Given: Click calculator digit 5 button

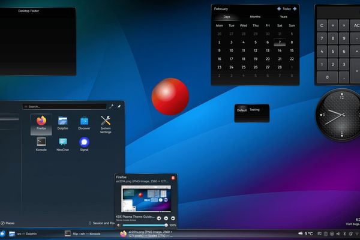Looking at the screenshot, I should coord(332,52).
